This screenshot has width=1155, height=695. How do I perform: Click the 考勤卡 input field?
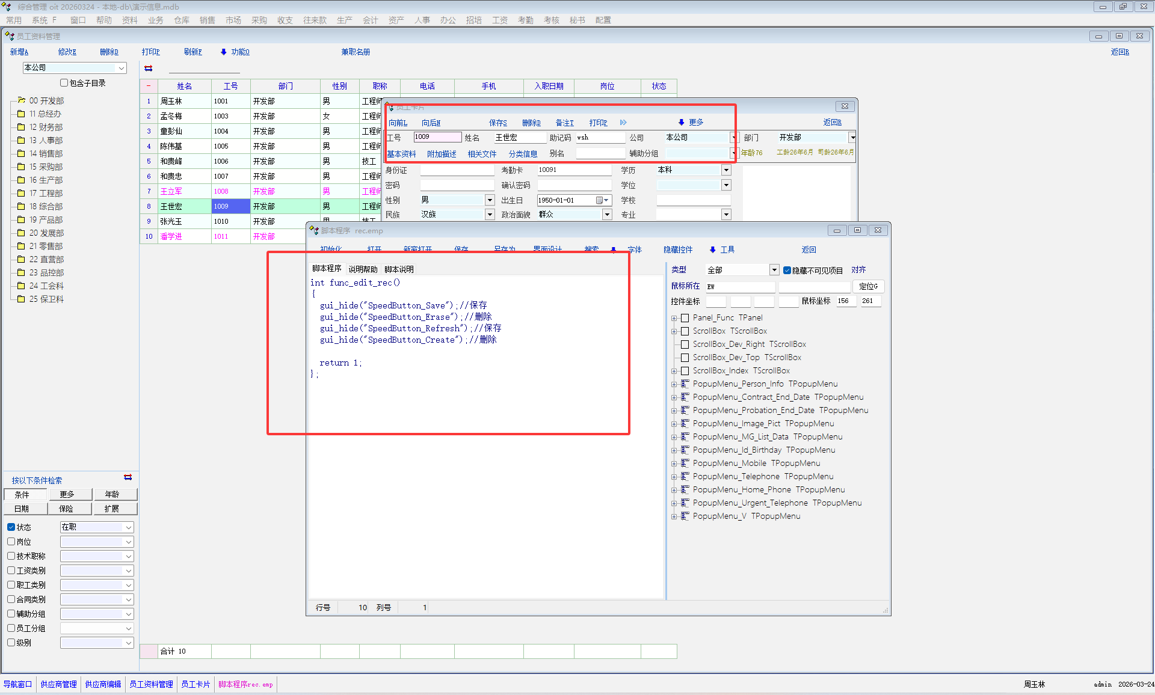574,170
